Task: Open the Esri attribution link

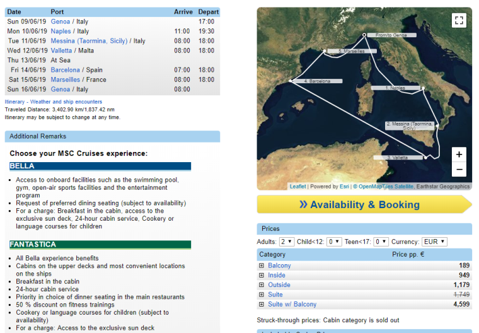Action: (344, 187)
